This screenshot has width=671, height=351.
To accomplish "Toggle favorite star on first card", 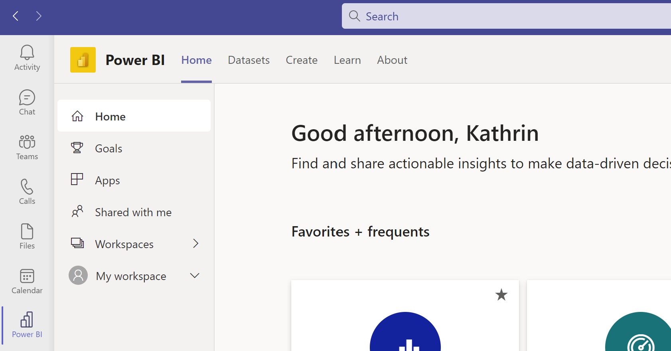I will (501, 295).
